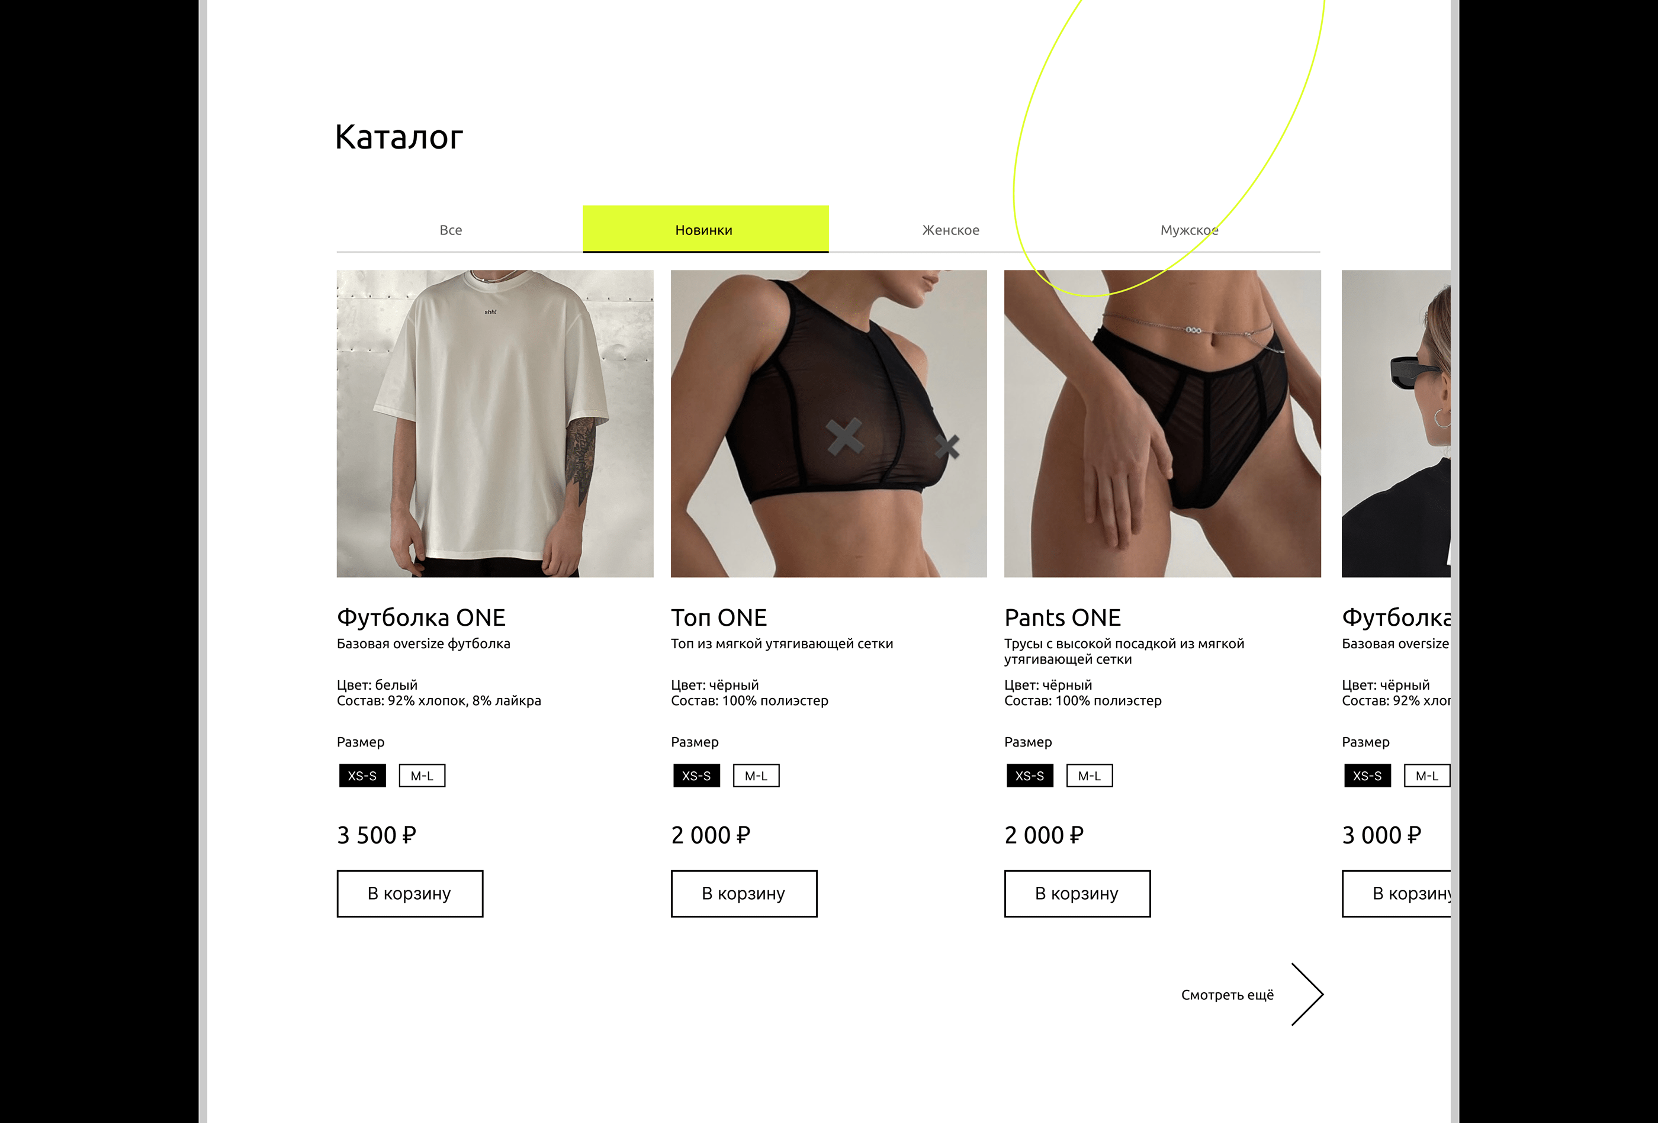Select XS-S size for black Футболка
The image size is (1658, 1123).
click(1367, 776)
